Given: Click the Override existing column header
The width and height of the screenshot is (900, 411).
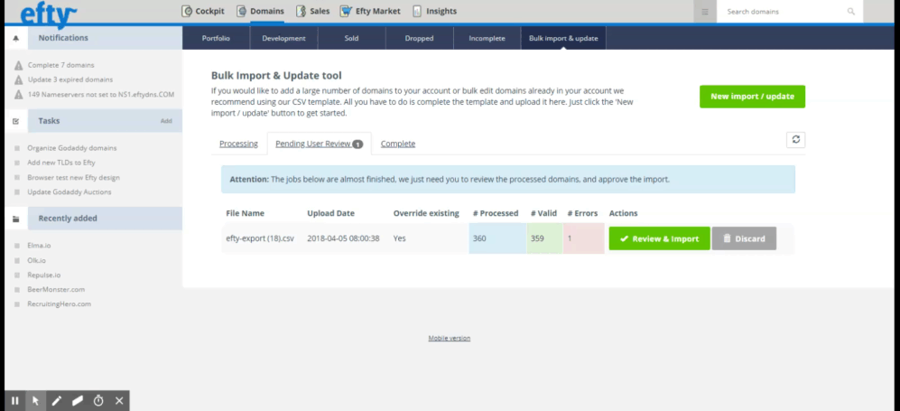Looking at the screenshot, I should point(426,213).
